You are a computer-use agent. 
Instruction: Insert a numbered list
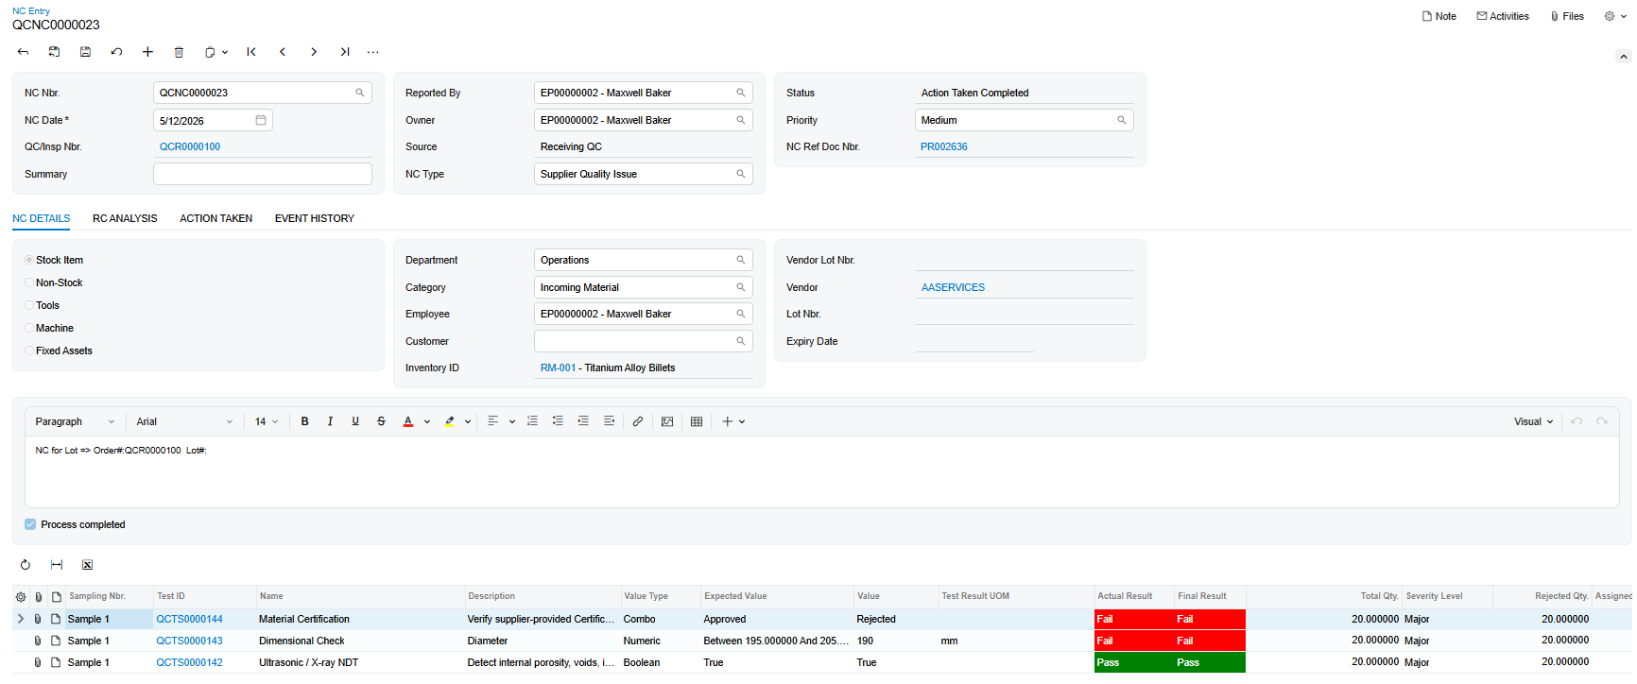pos(532,421)
